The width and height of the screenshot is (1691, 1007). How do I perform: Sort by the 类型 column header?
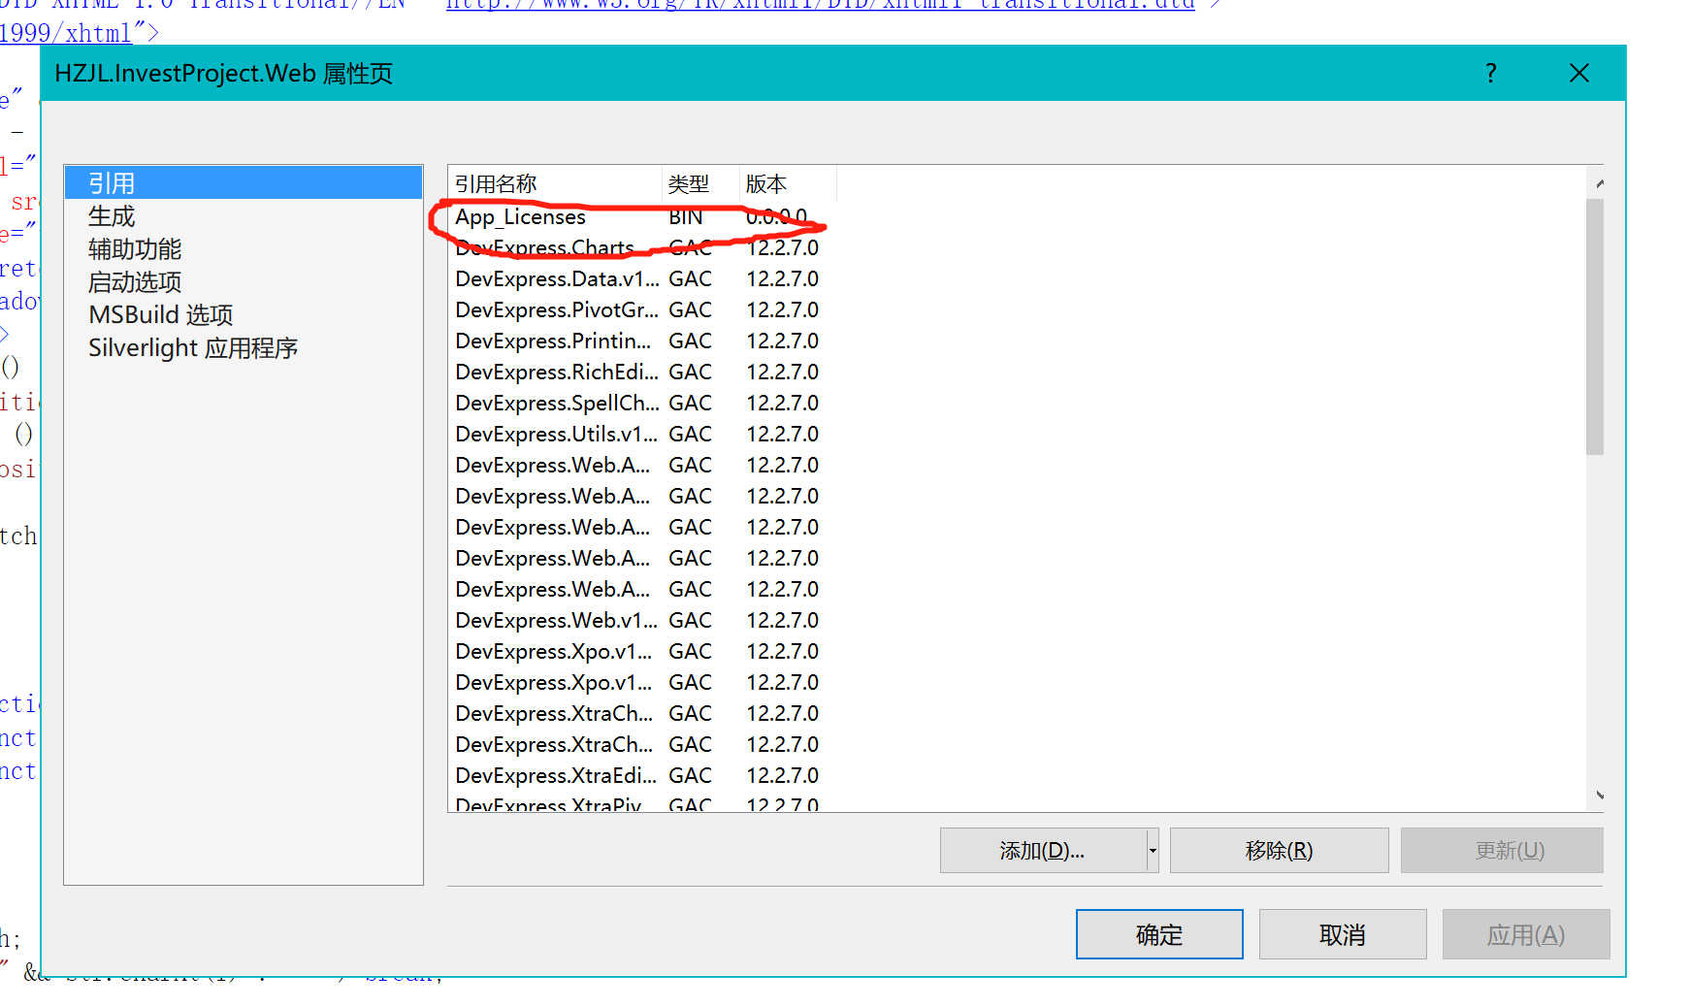click(700, 183)
